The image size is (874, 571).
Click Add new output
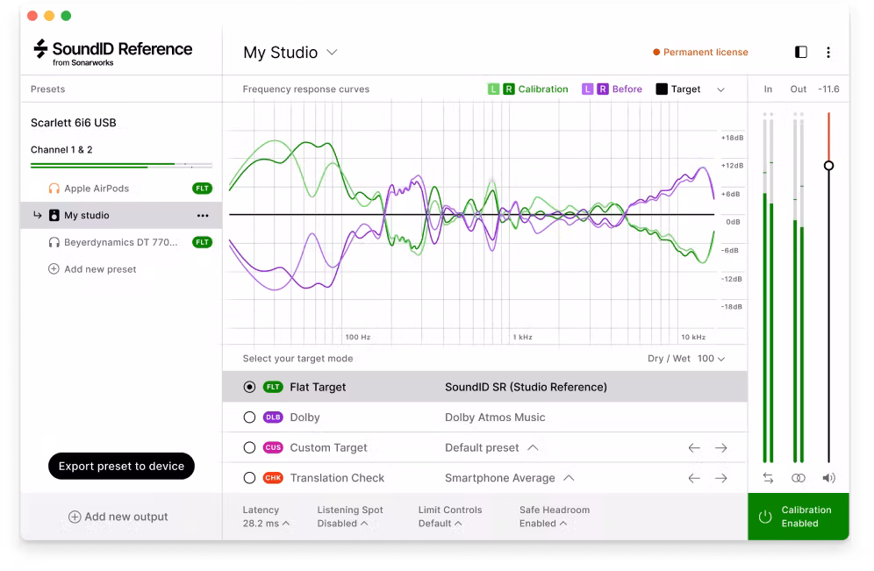pos(118,517)
